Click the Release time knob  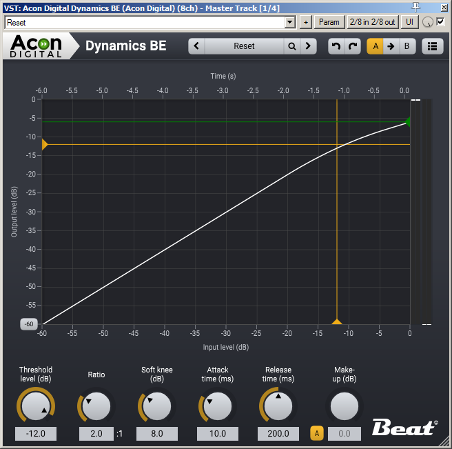[278, 406]
